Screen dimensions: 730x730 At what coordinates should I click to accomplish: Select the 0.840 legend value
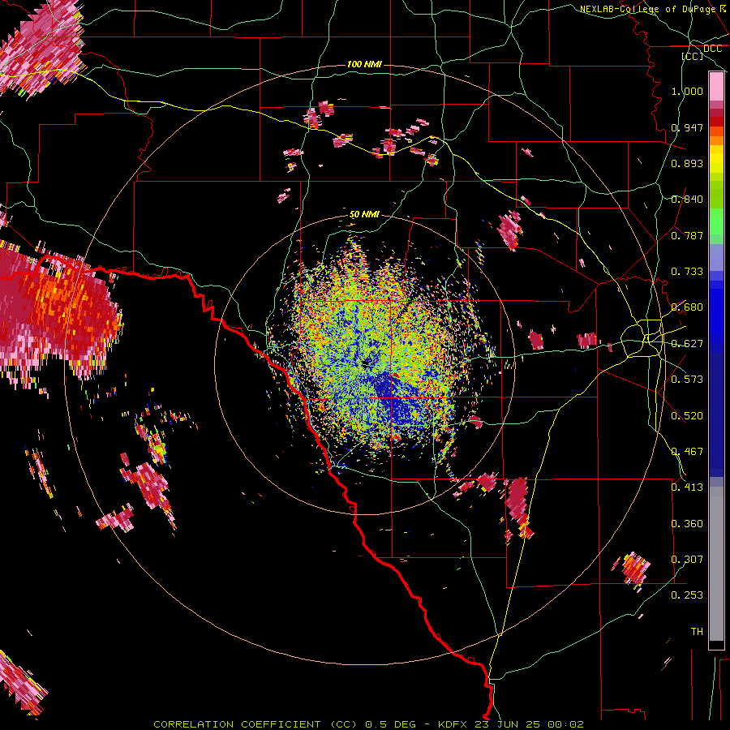687,200
